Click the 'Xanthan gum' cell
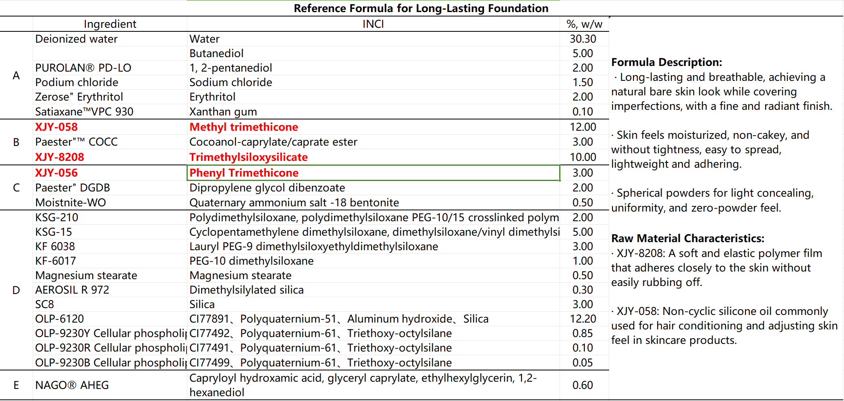844x401 pixels. [x=373, y=111]
